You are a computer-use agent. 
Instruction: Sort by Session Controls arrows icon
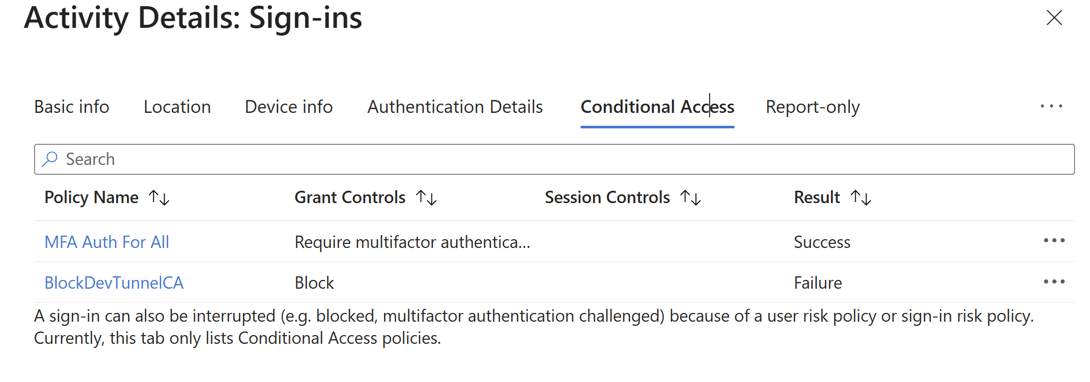click(691, 198)
